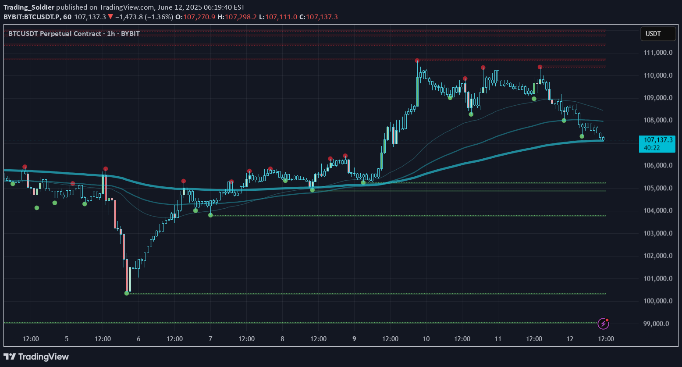
Task: Click the 104,000.0 price axis label
Action: (658, 210)
